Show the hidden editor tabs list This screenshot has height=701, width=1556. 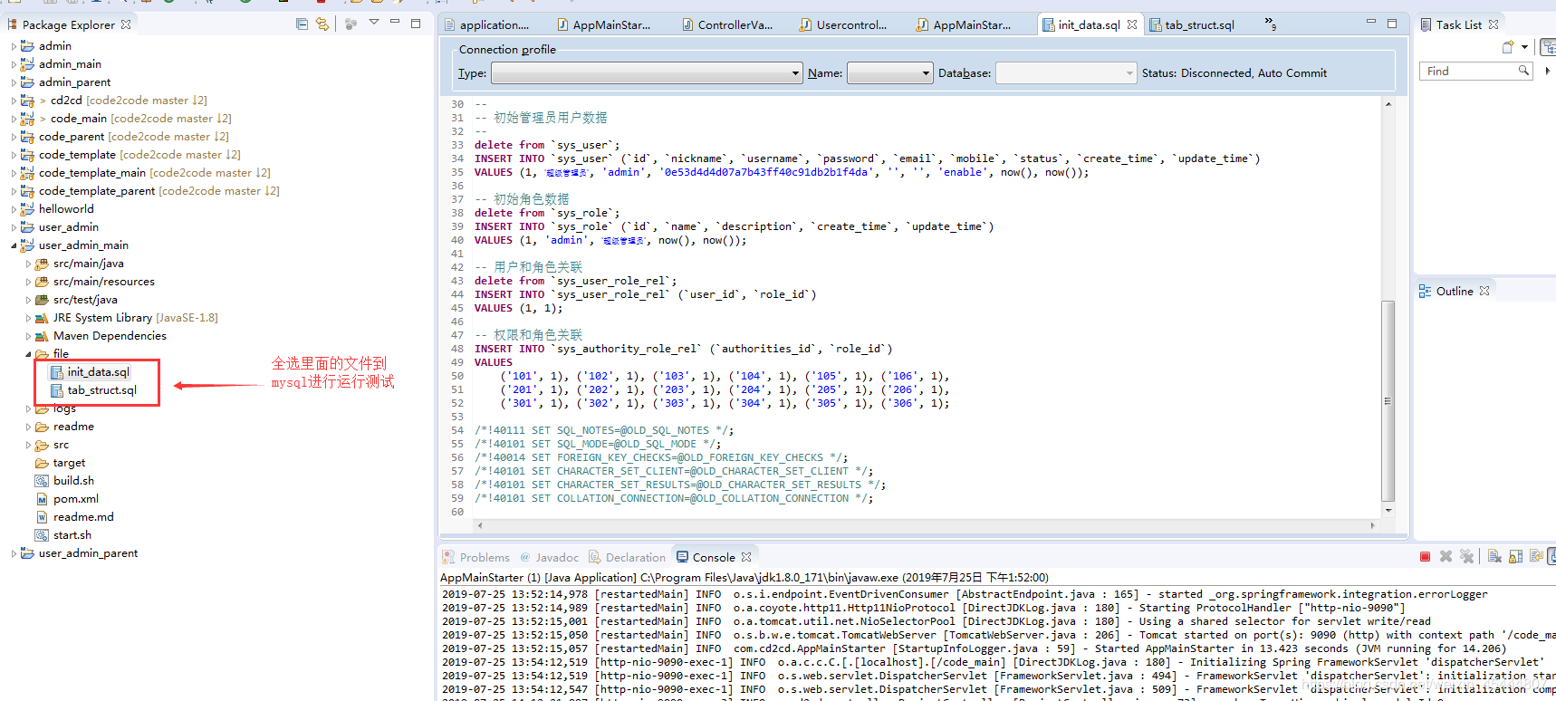(1271, 24)
